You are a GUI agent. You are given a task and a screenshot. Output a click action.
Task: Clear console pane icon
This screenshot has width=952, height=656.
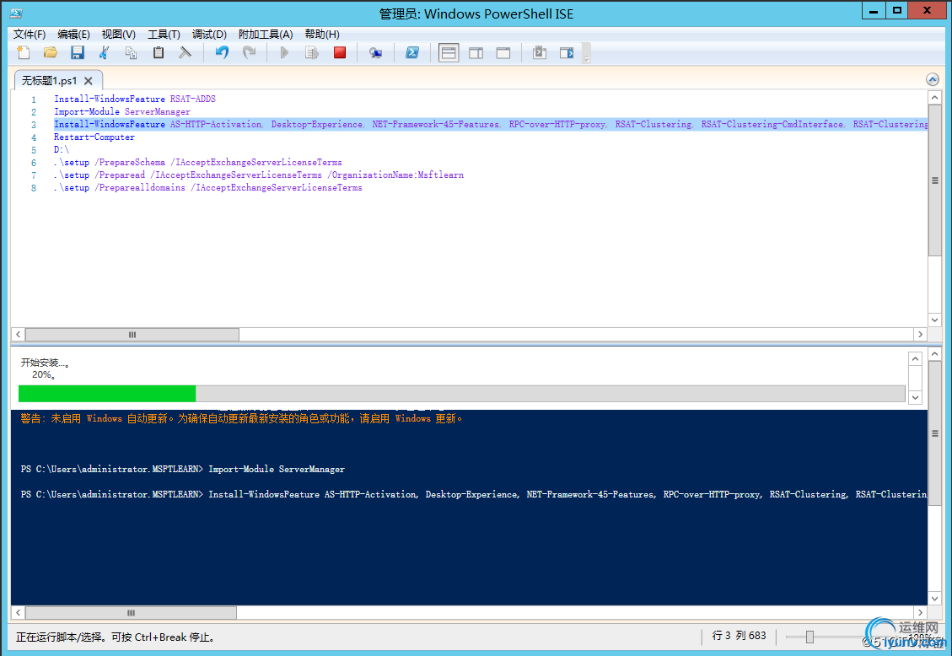(186, 53)
